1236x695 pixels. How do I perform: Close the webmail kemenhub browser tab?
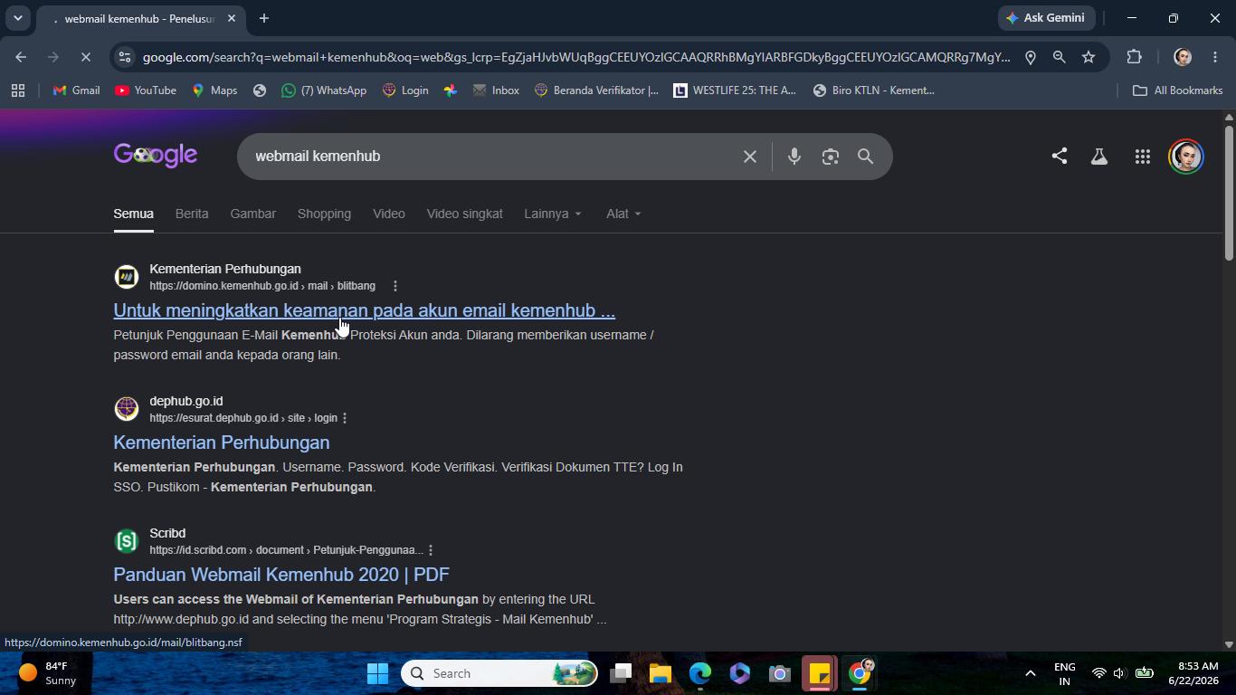(x=232, y=18)
